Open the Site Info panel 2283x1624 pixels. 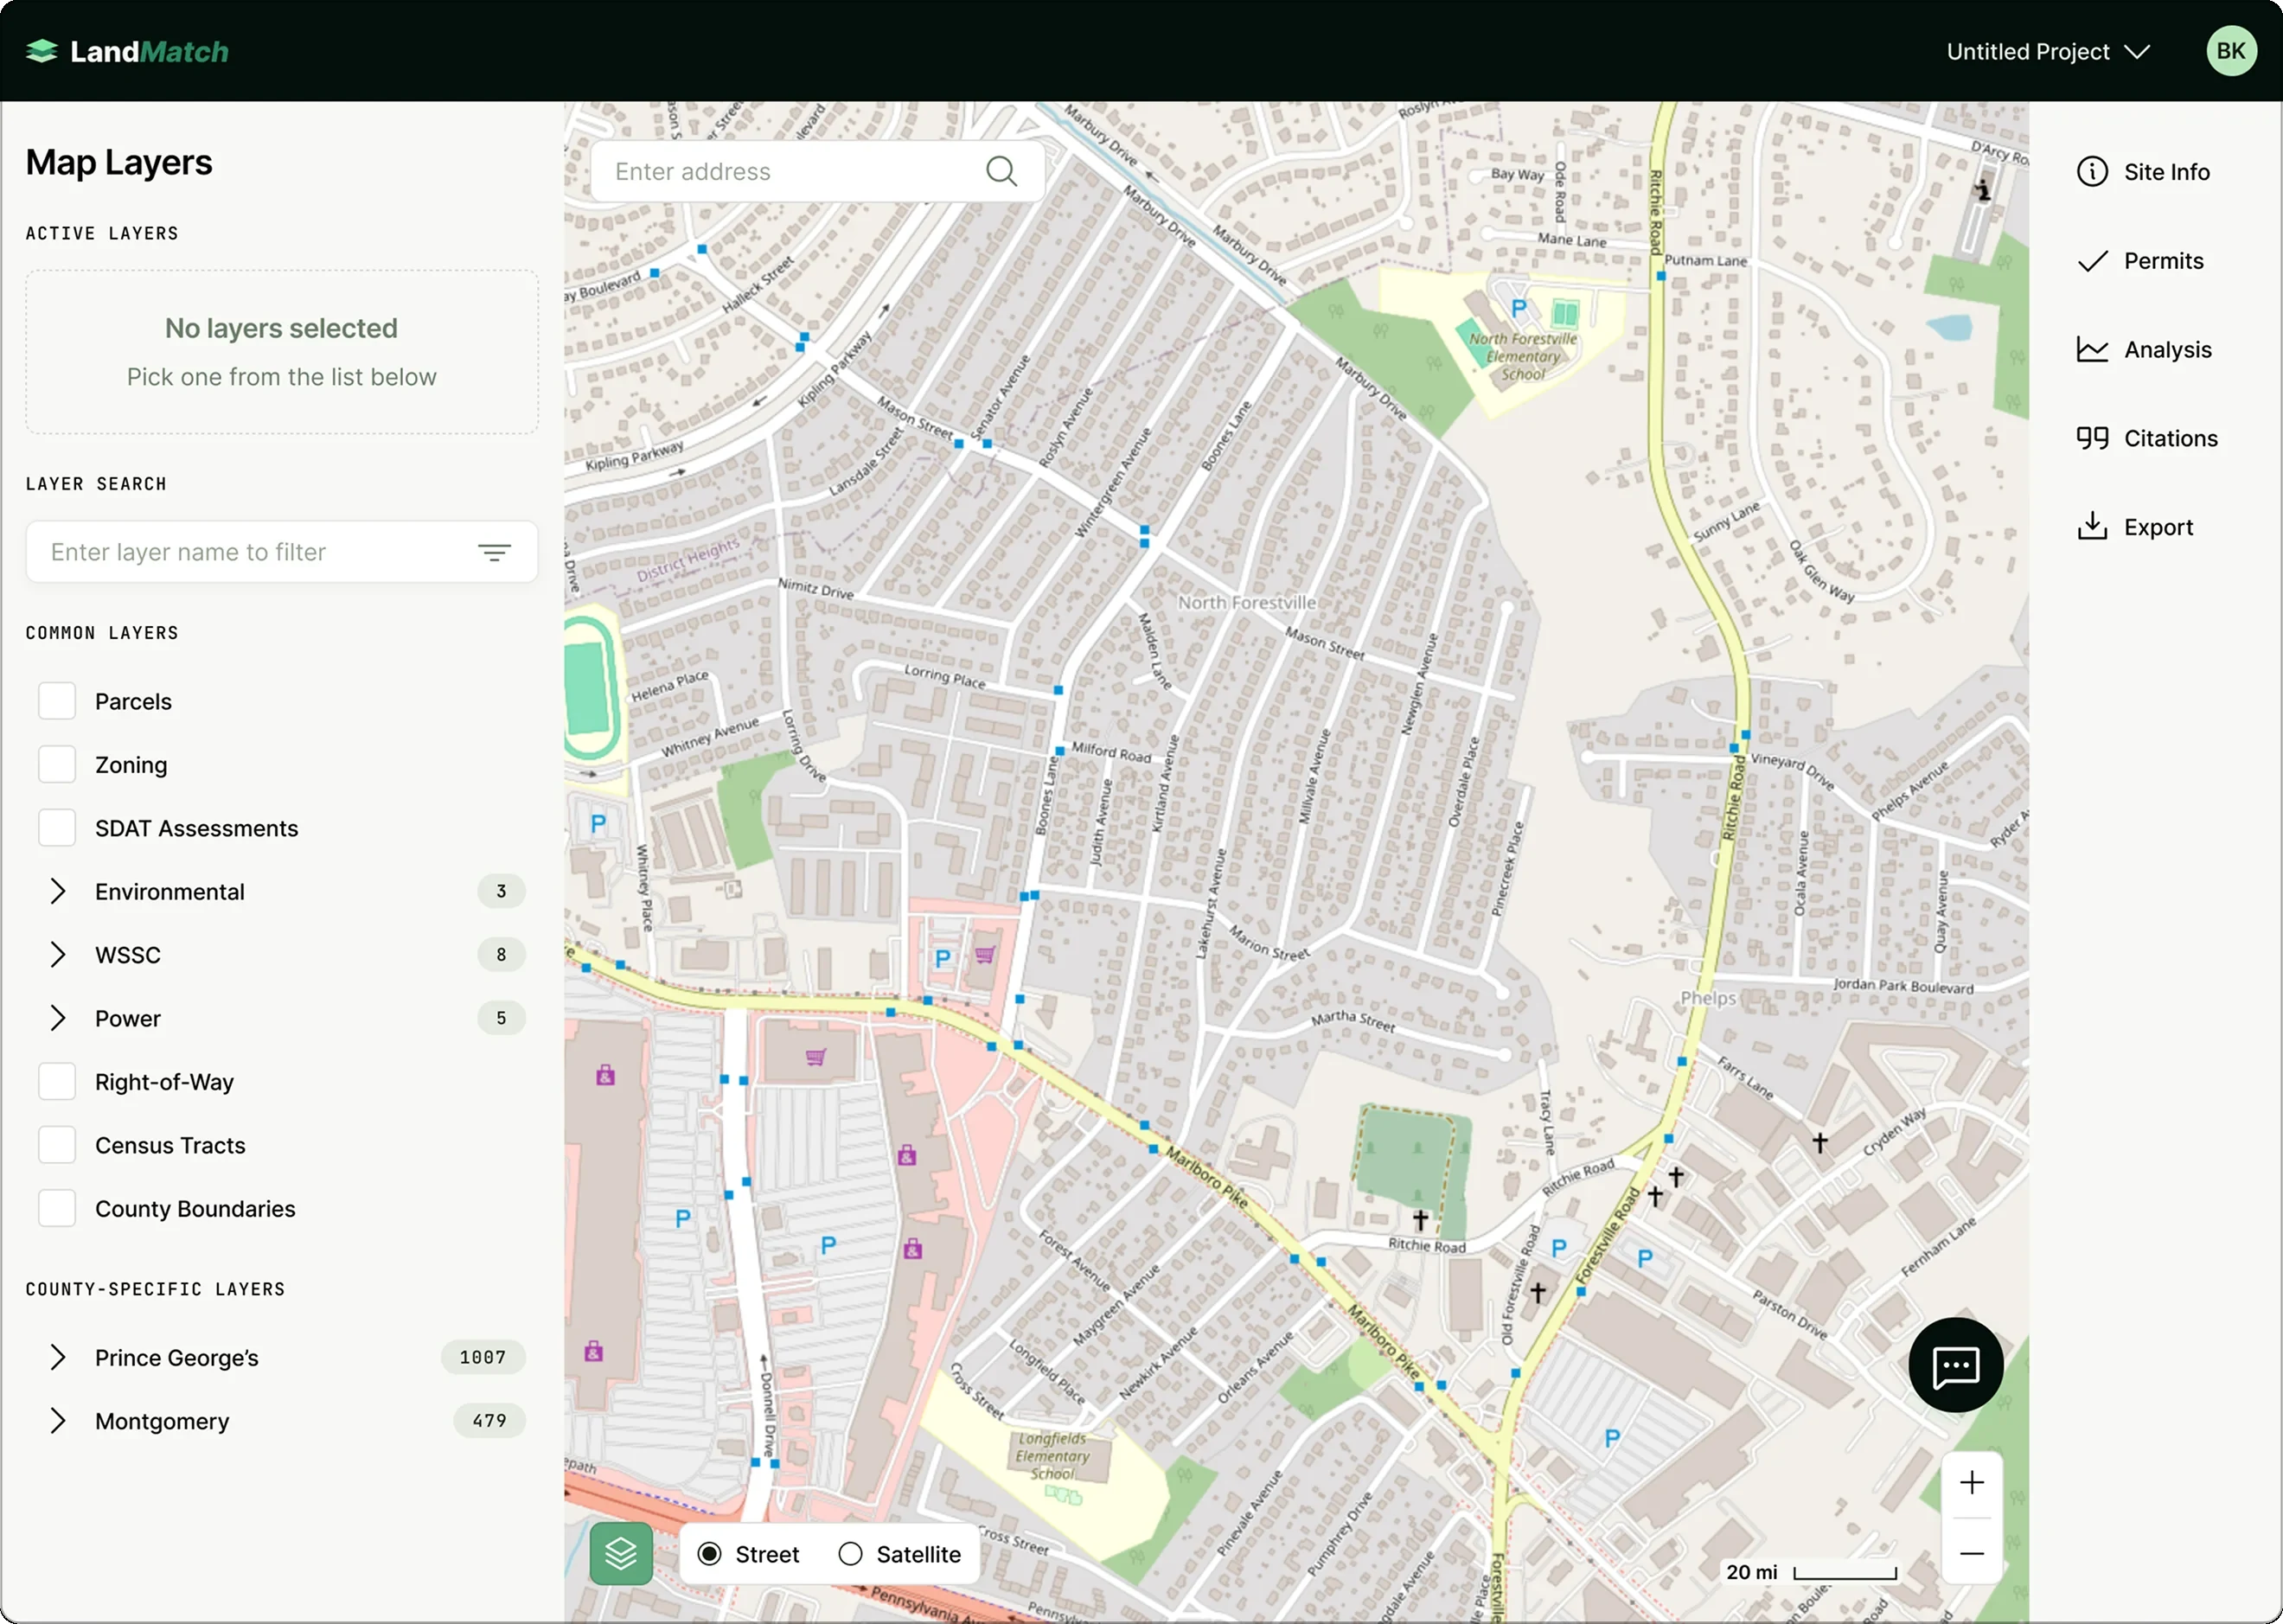point(2143,172)
